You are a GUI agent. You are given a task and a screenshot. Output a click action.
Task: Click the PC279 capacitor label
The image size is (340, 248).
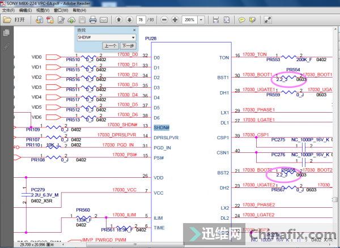pos(38,190)
